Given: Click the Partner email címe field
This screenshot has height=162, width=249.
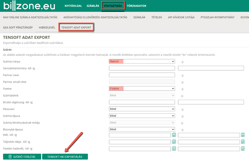Looking at the screenshot, I should pyautogui.click(x=142, y=82).
